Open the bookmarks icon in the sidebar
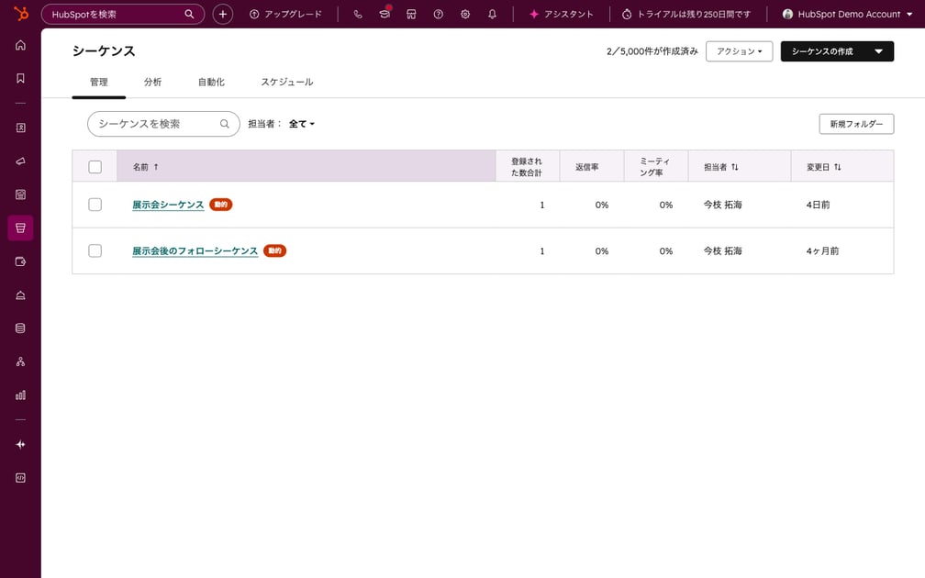The image size is (925, 578). click(20, 77)
